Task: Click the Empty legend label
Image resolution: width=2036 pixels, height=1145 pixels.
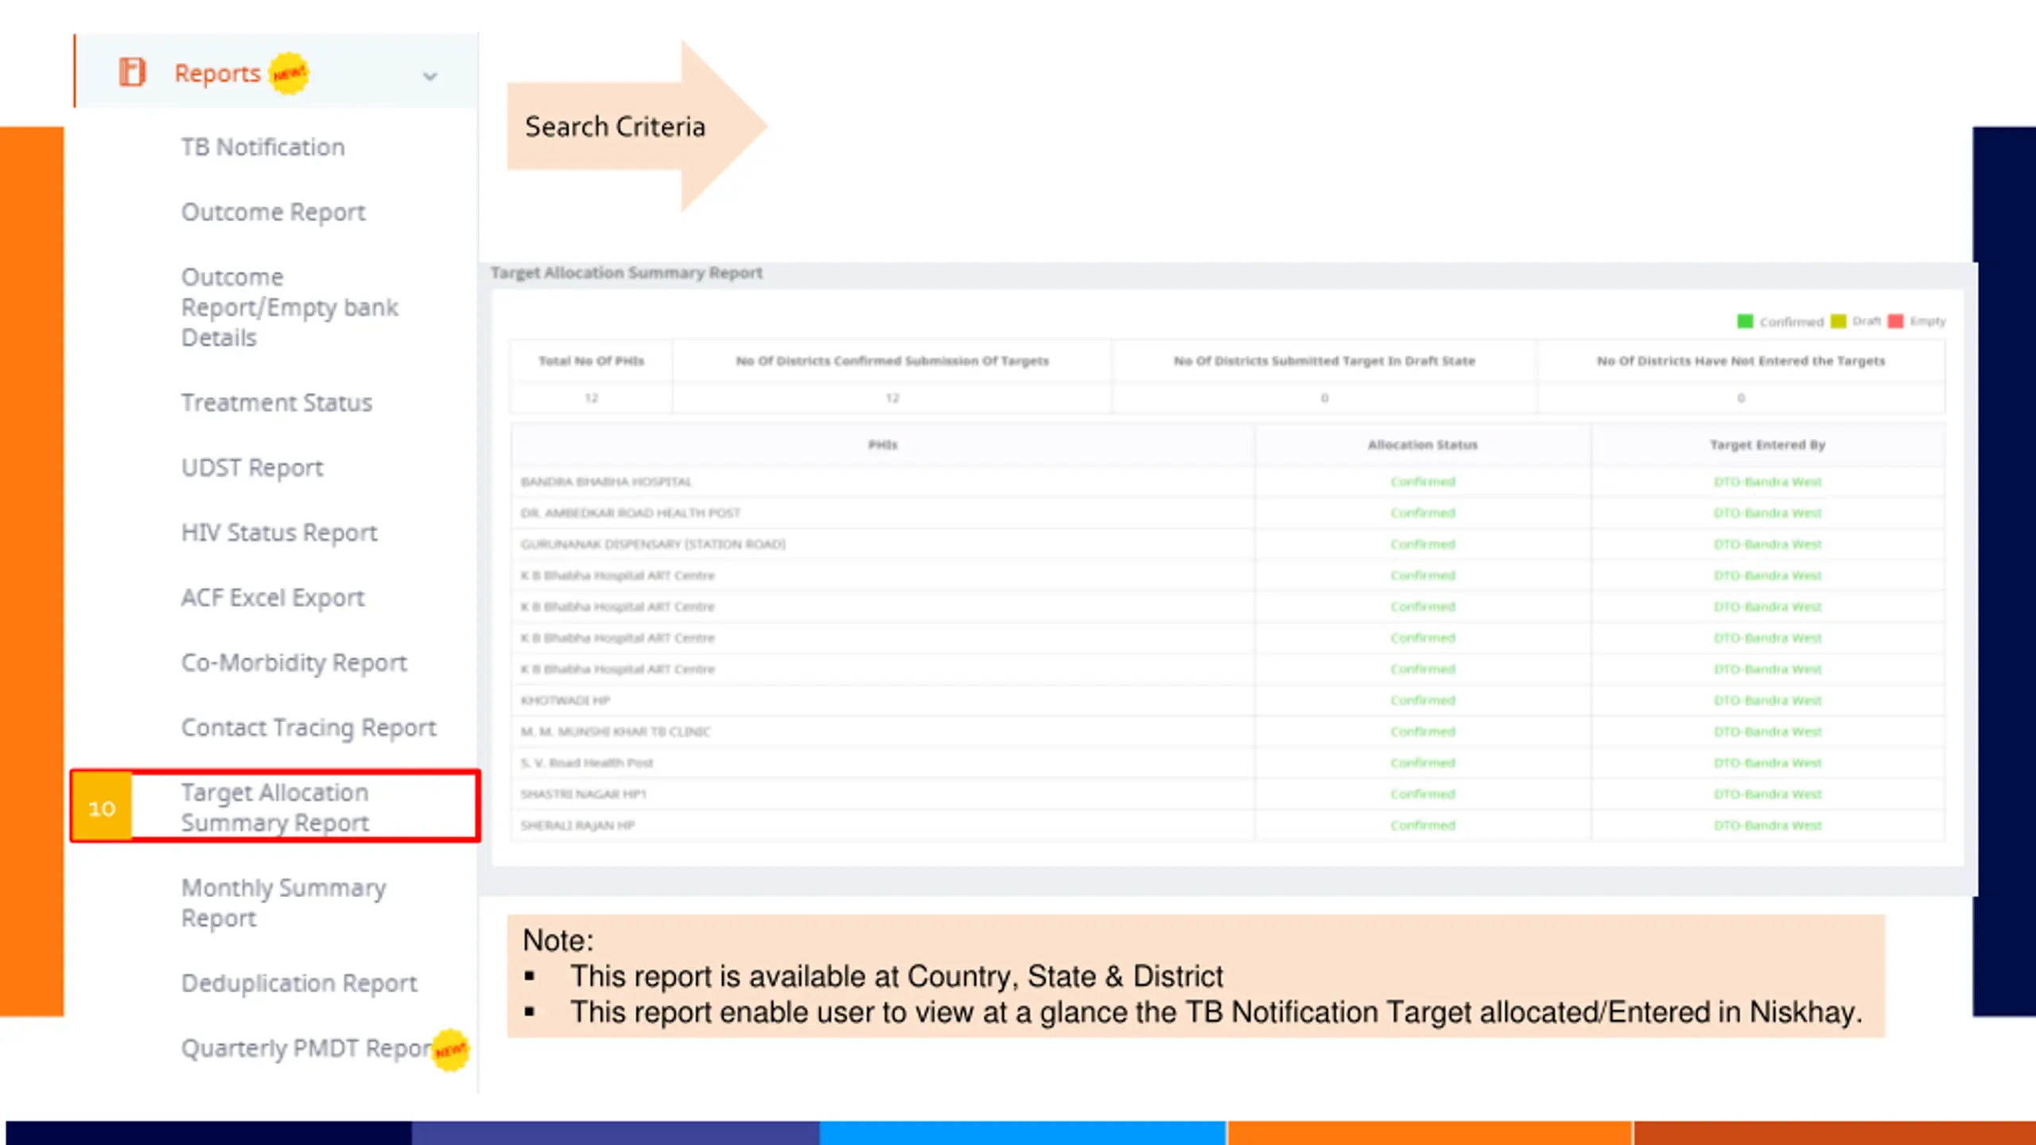Action: tap(1927, 321)
